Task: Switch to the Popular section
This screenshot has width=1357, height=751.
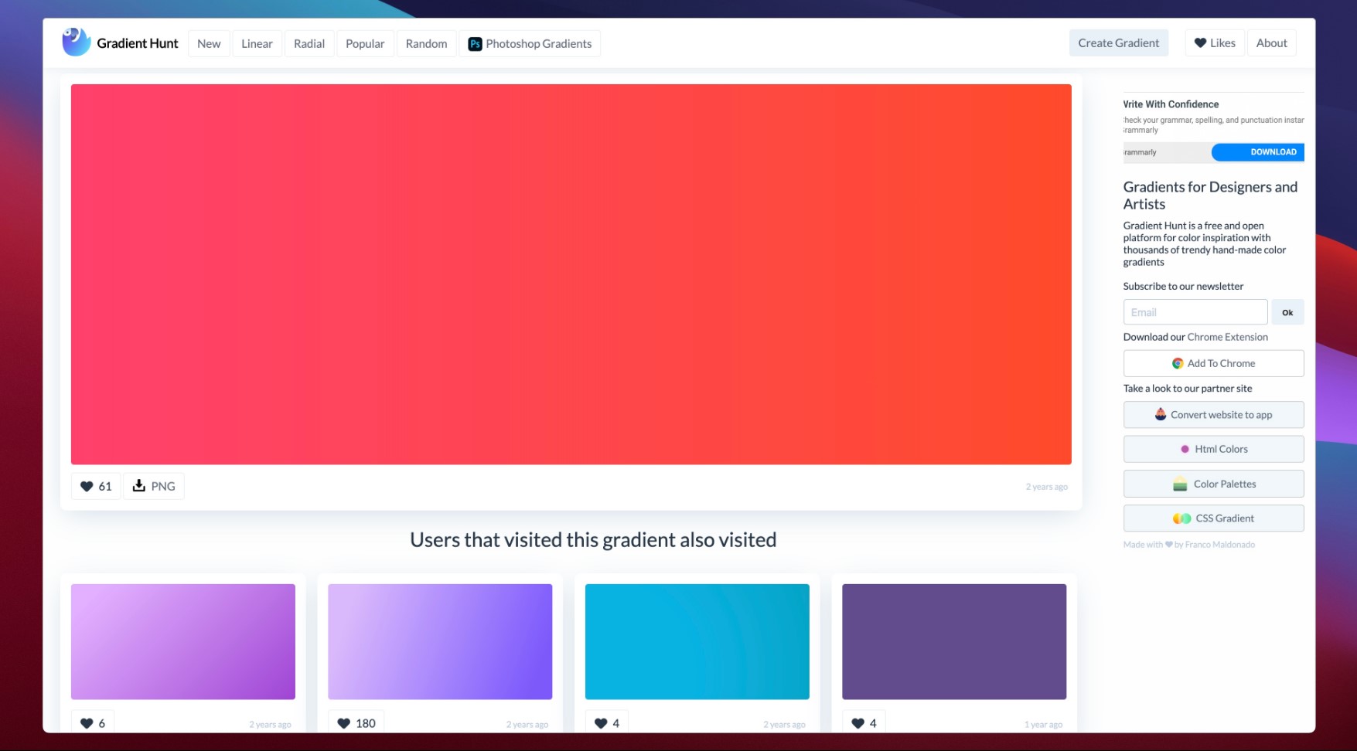Action: pyautogui.click(x=365, y=43)
